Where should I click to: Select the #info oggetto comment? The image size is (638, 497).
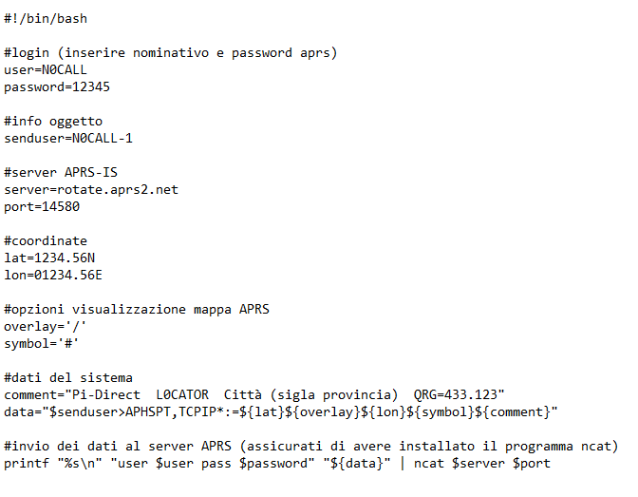53,121
